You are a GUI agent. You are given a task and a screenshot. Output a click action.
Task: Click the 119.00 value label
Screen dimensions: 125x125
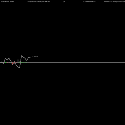point(35,56)
